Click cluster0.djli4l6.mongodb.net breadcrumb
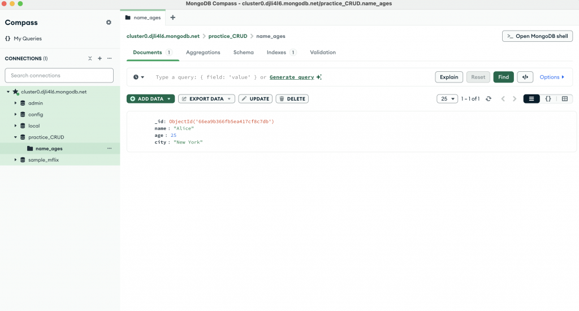The height and width of the screenshot is (311, 579). (x=163, y=36)
